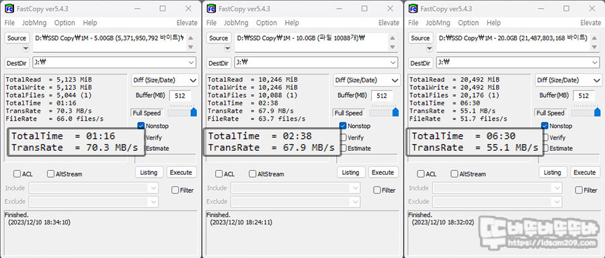
Task: Click Execute in the 10.0GB window
Action: [x=383, y=172]
